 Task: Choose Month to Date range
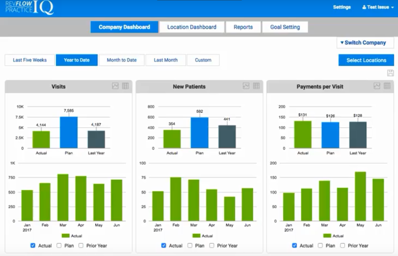122,60
